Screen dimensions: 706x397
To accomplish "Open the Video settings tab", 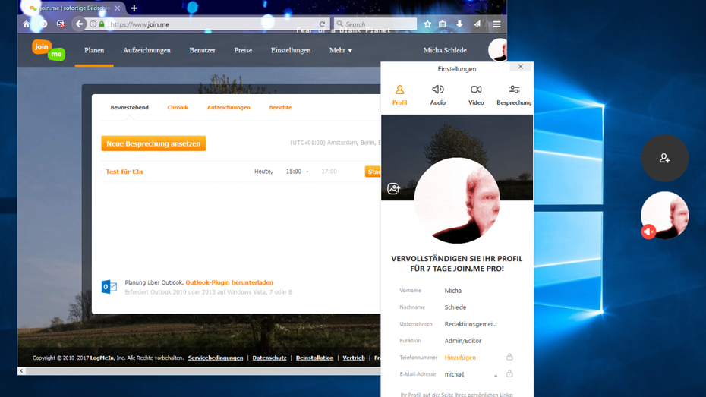I will [x=476, y=95].
